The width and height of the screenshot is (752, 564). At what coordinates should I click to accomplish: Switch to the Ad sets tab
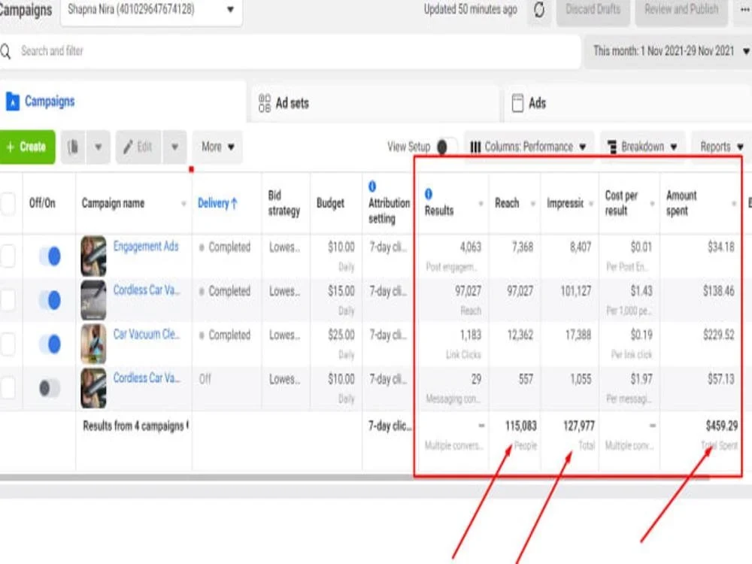pyautogui.click(x=375, y=102)
